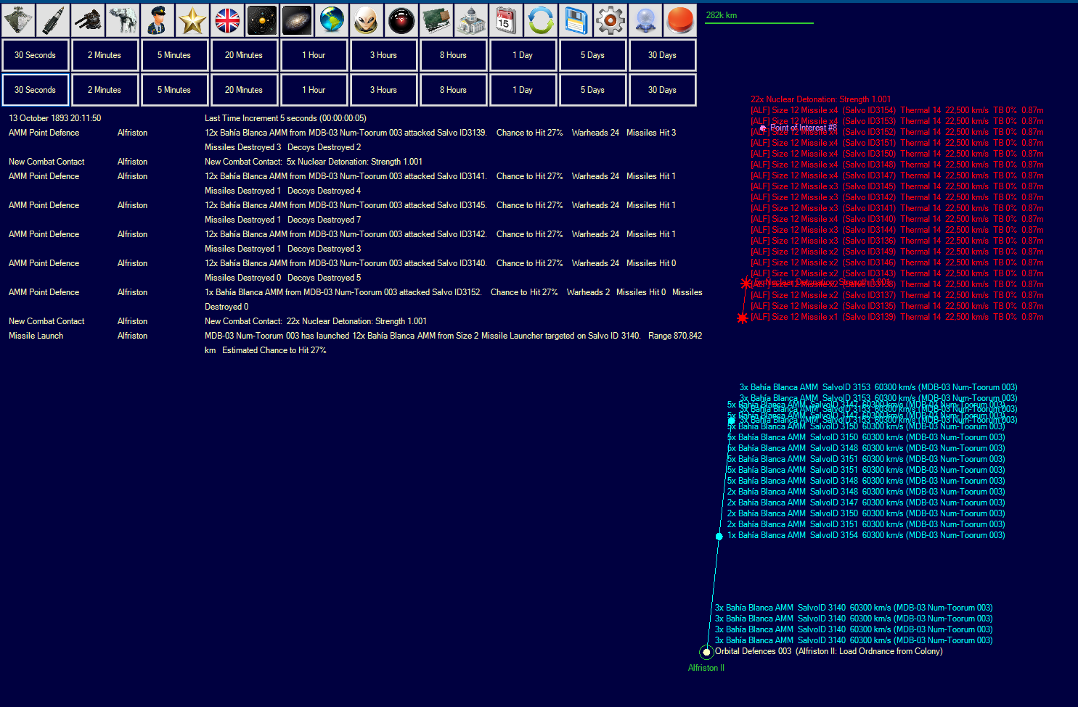The image size is (1078, 707).
Task: Click 1x Bahía Blanca AMM SalvoID 3154 label
Action: point(866,535)
